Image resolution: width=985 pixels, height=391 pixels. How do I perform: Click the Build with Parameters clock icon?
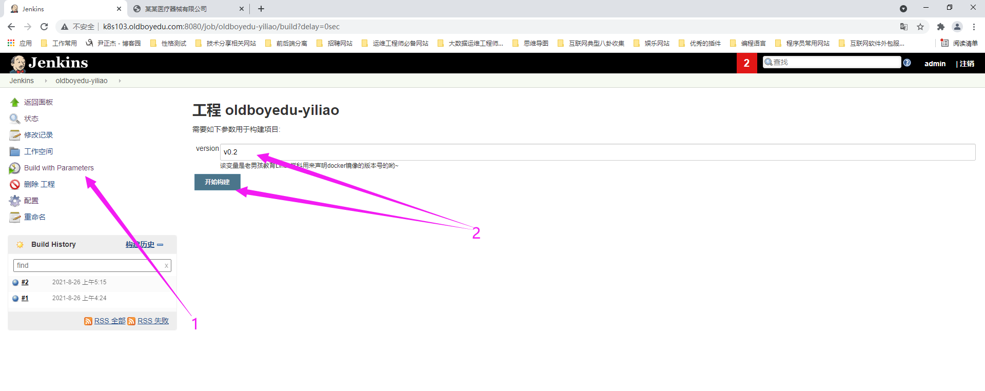[x=15, y=168]
